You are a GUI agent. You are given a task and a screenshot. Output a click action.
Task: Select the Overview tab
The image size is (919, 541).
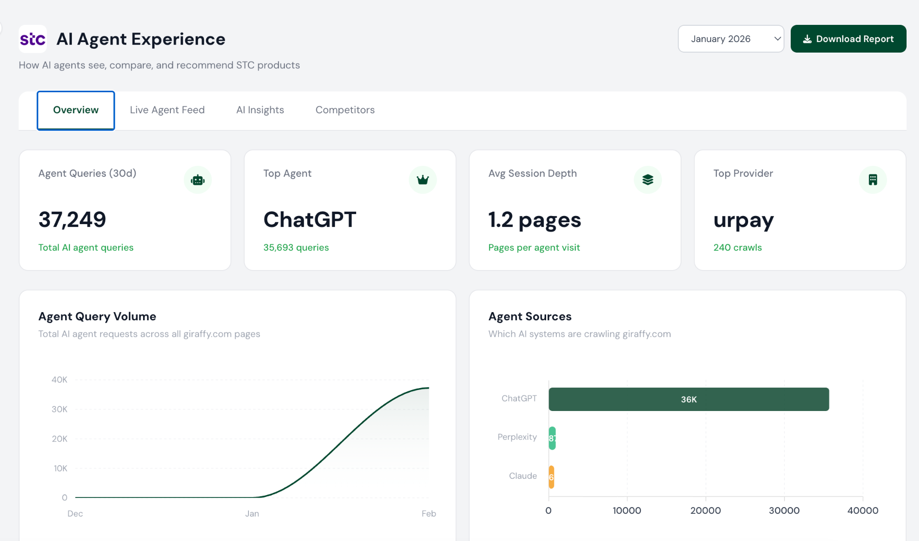[x=76, y=110]
